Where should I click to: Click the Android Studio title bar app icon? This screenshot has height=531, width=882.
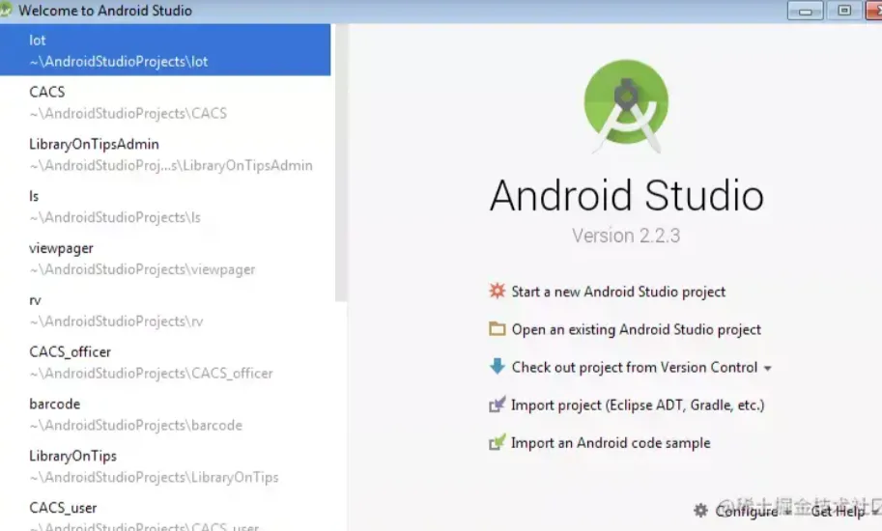click(6, 10)
